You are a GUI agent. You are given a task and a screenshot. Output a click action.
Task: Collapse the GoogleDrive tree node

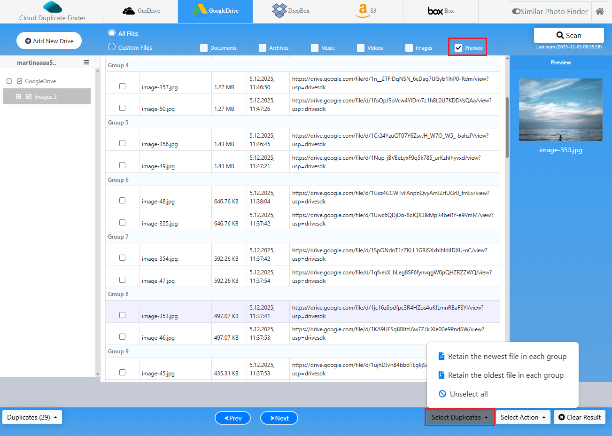(x=9, y=81)
